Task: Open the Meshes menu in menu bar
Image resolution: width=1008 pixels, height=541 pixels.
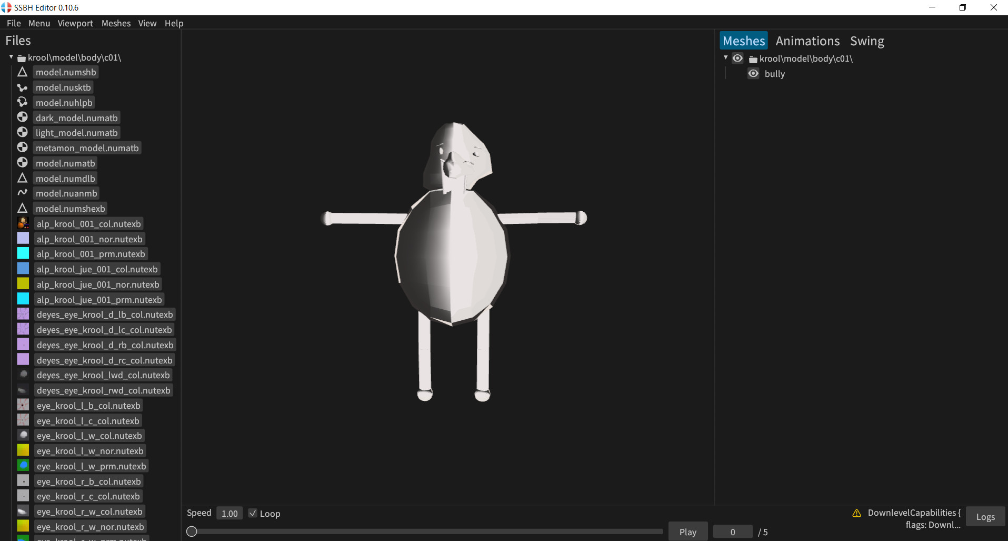Action: [116, 23]
